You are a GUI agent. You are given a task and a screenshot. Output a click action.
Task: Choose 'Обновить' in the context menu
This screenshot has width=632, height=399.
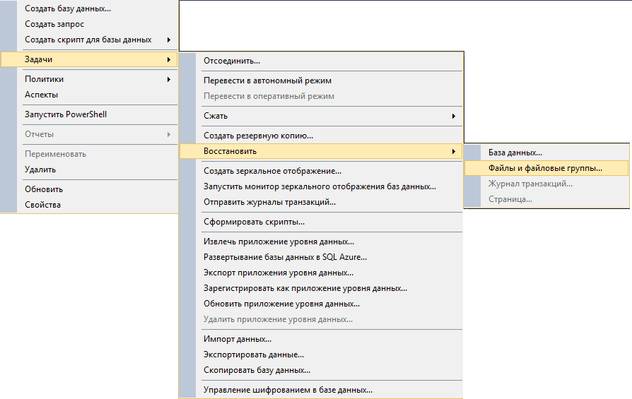pos(44,189)
